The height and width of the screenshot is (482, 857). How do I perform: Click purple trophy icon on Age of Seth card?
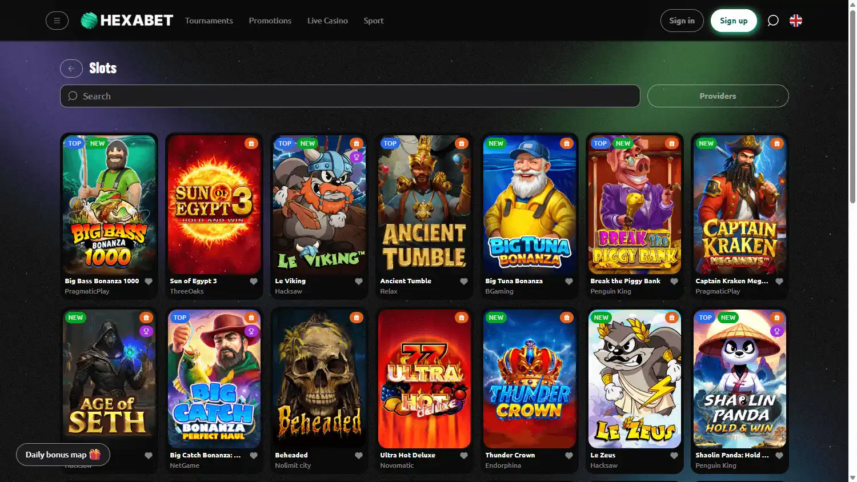click(x=146, y=331)
